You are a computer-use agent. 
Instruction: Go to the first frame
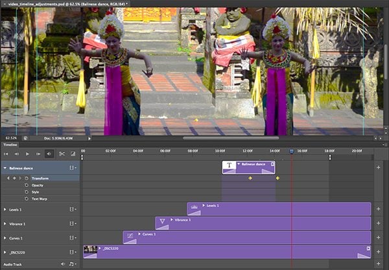click(x=6, y=154)
